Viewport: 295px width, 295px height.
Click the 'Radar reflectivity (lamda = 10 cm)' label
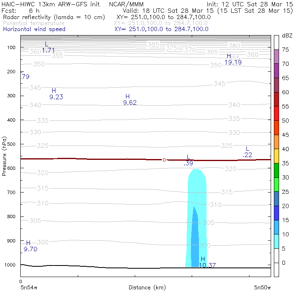coord(54,17)
